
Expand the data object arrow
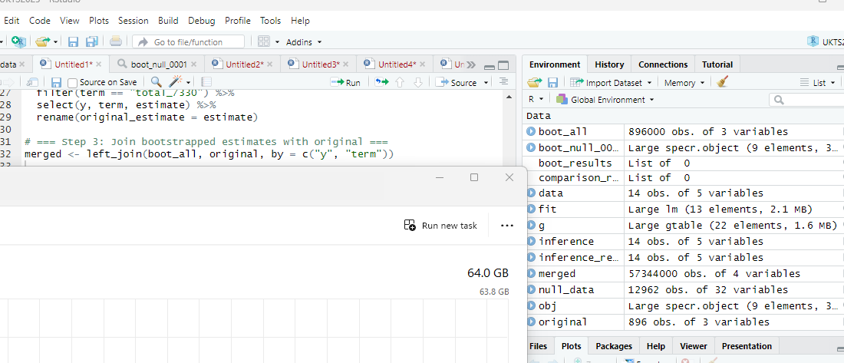click(x=531, y=193)
